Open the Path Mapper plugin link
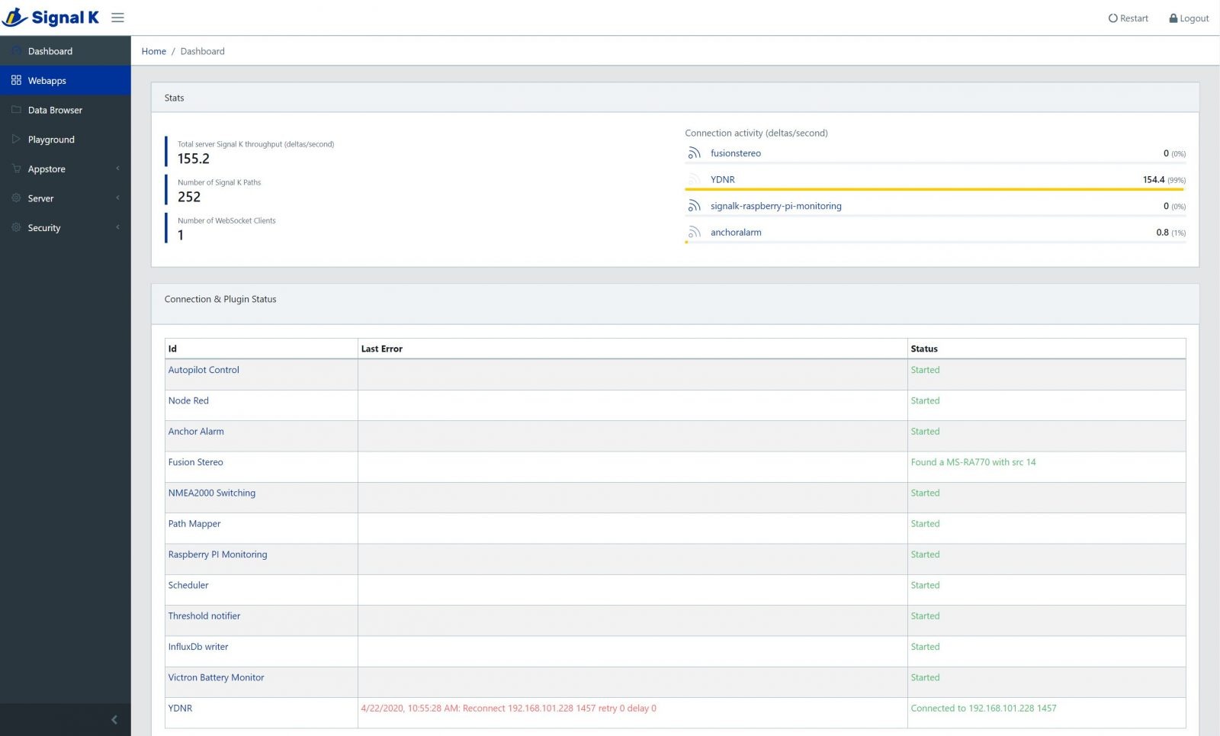Viewport: 1220px width, 736px height. [x=194, y=524]
